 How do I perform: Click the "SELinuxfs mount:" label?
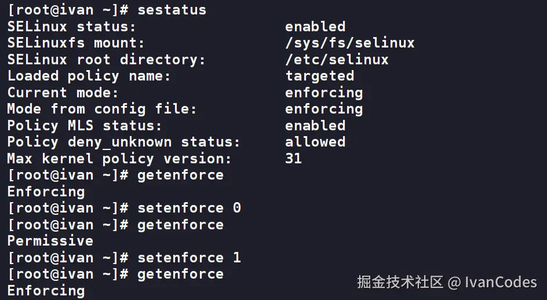[75, 43]
